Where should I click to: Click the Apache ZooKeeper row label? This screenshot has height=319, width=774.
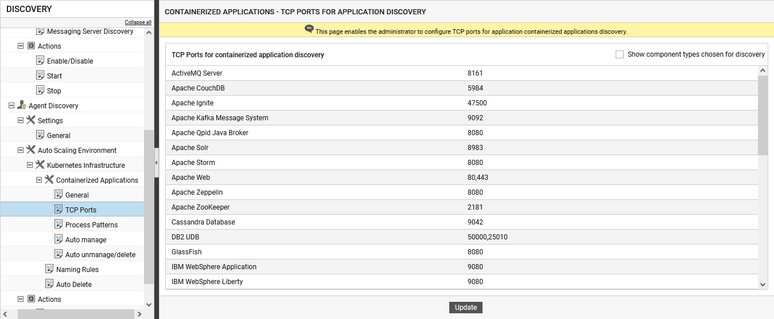[x=201, y=207]
